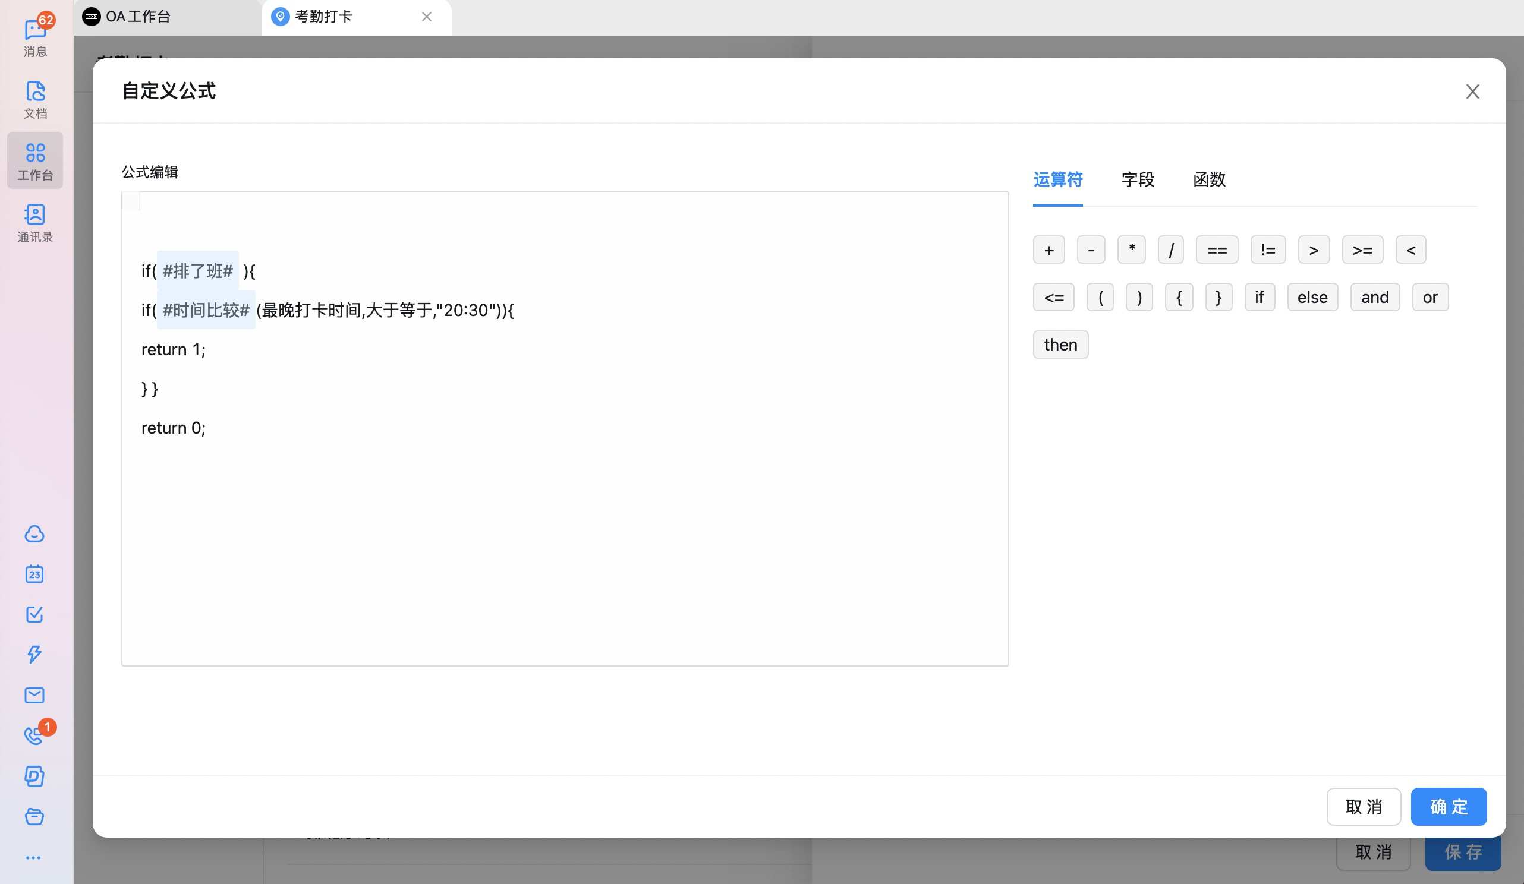Screen dimensions: 1524x884
Task: Insert the and keyword
Action: (x=1375, y=297)
